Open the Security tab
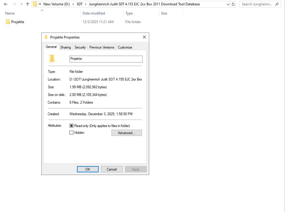The height and width of the screenshot is (212, 285). (x=80, y=47)
